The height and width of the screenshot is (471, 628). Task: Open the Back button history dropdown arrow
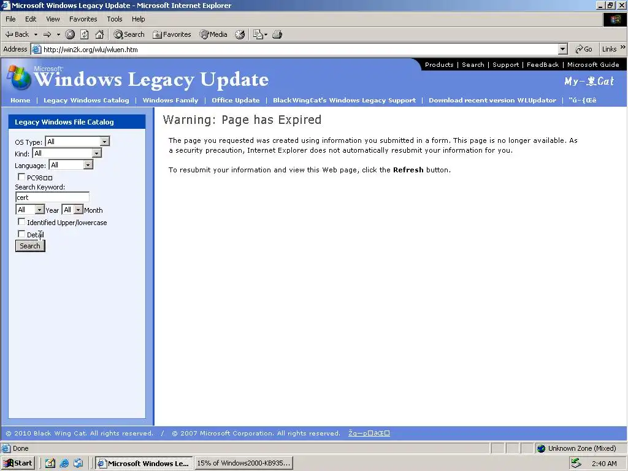click(x=36, y=34)
